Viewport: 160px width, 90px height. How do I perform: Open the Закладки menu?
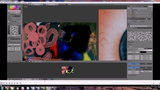click(x=24, y=3)
